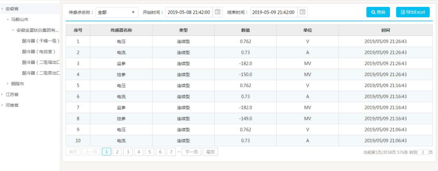This screenshot has width=438, height=171.
Task: Expand the 铜陵市 tree node
Action: tap(8, 84)
